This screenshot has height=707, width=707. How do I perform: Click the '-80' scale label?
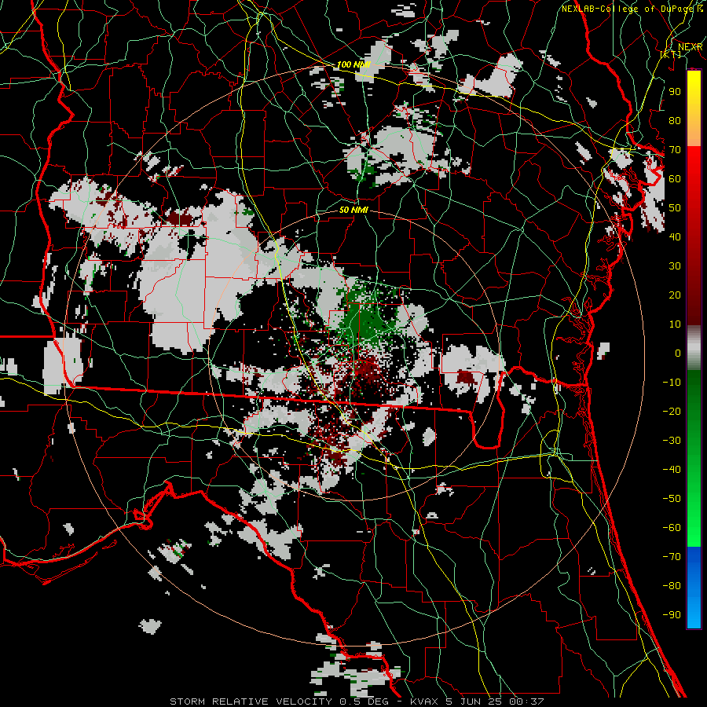tap(672, 586)
